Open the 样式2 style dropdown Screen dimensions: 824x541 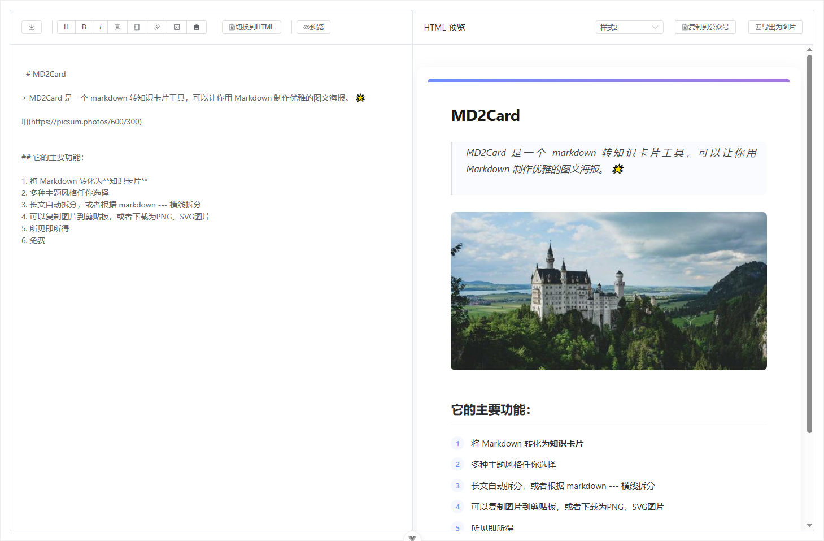click(x=630, y=27)
